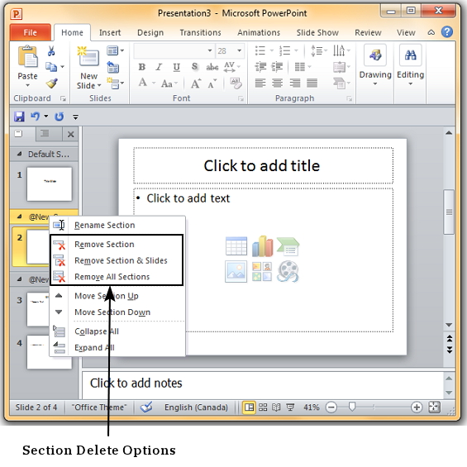This screenshot has height=467, width=467.
Task: Choose Expand All sections
Action: click(117, 348)
